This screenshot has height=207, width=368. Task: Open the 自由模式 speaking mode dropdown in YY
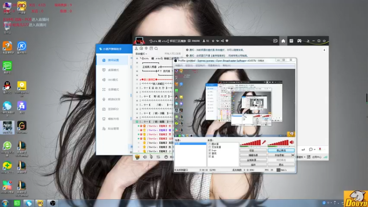(141, 54)
